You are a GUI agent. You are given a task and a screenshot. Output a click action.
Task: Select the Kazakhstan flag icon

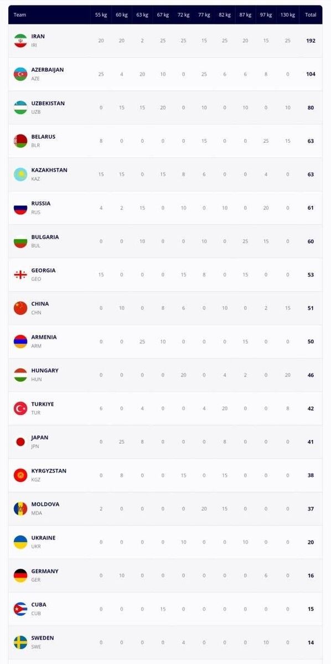(20, 174)
